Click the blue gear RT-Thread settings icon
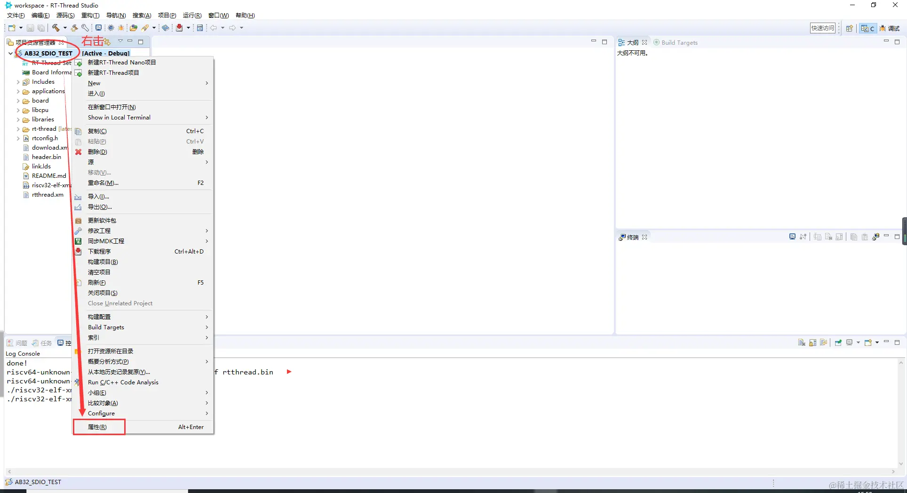This screenshot has width=907, height=493. pyautogui.click(x=111, y=28)
